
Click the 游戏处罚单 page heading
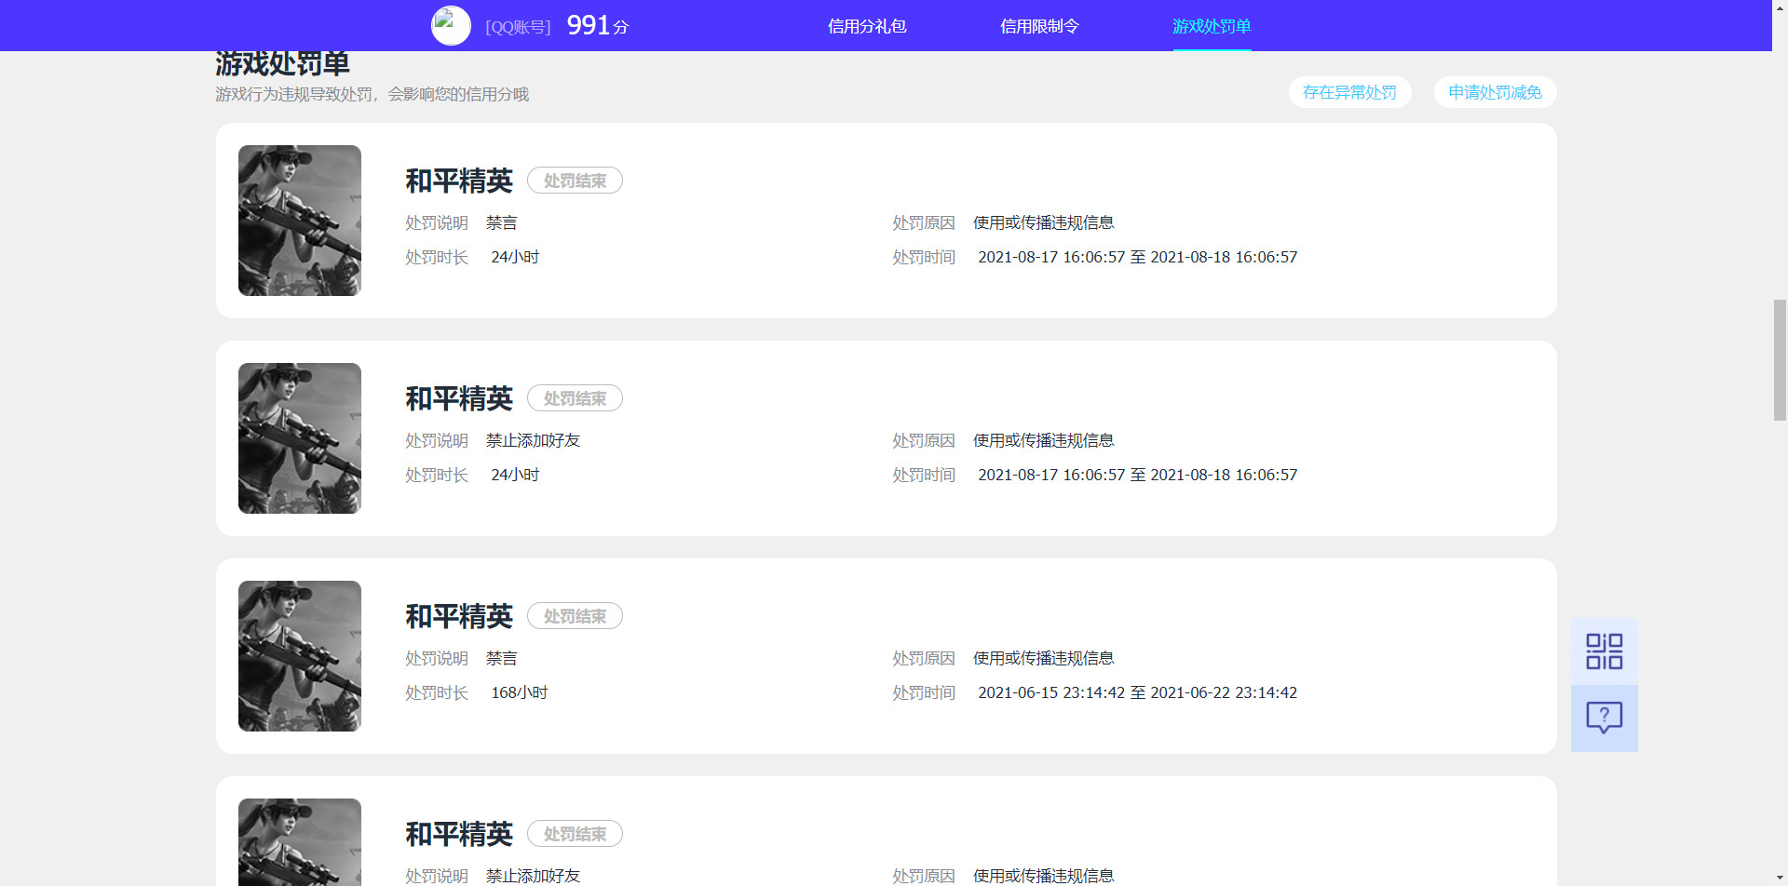[282, 64]
